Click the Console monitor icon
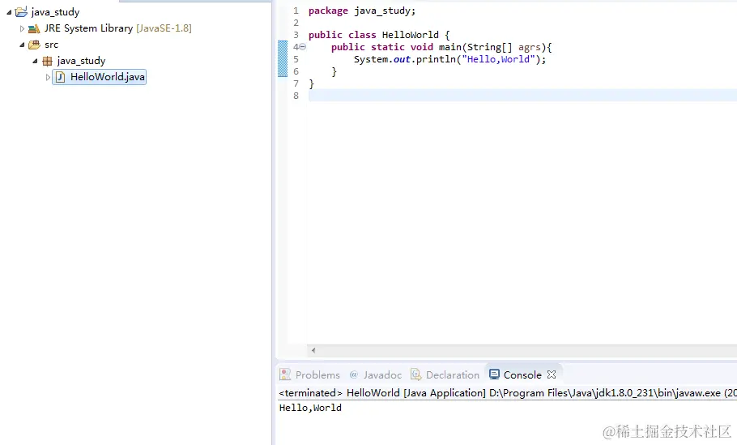 [x=494, y=374]
